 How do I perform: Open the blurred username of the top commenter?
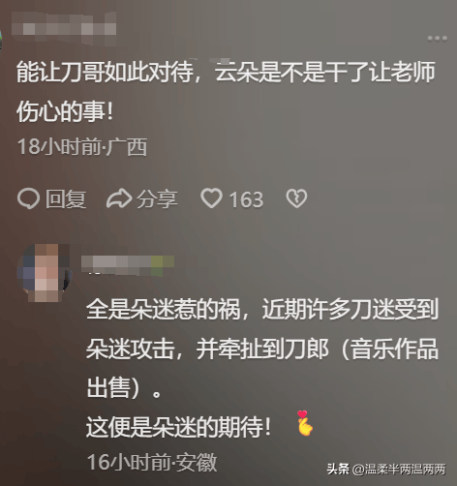(64, 28)
